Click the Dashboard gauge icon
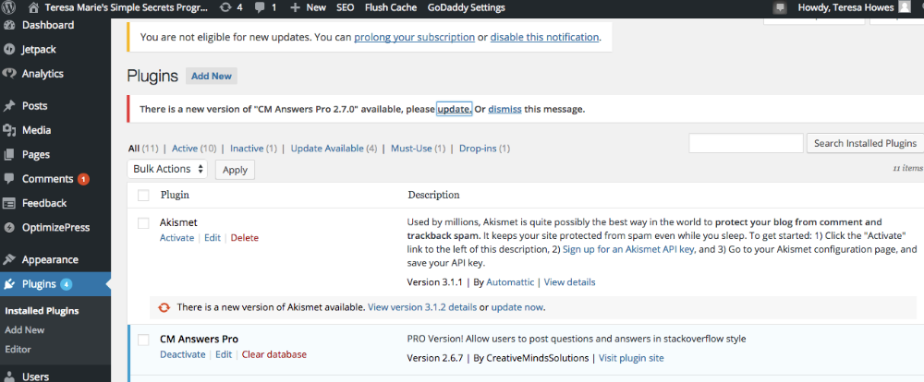Image resolution: width=924 pixels, height=382 pixels. click(x=9, y=25)
